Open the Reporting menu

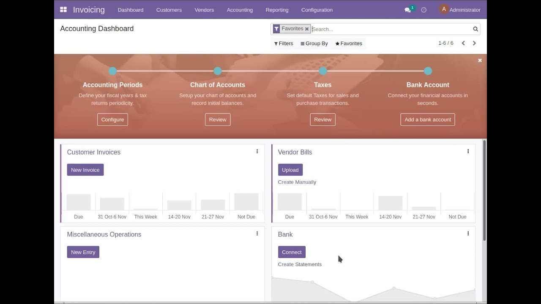pyautogui.click(x=277, y=10)
